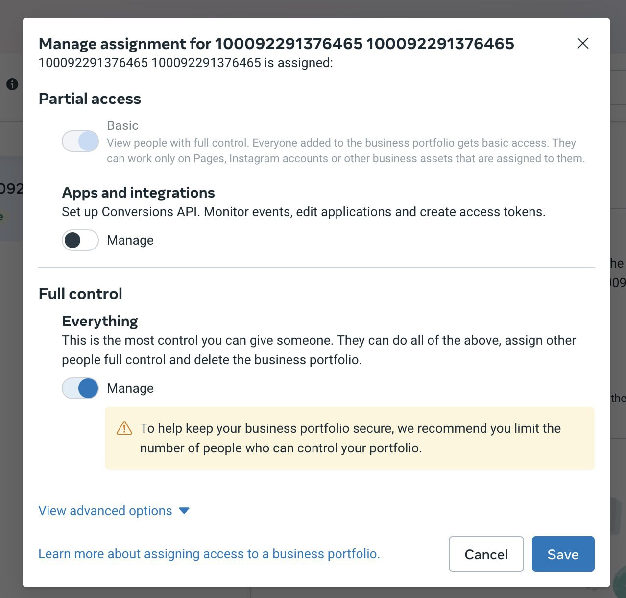The width and height of the screenshot is (626, 598).
Task: Toggle the Basic partial access switch
Action: (80, 141)
